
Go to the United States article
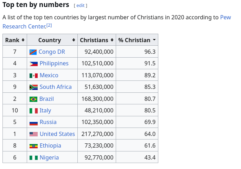tap(57, 134)
